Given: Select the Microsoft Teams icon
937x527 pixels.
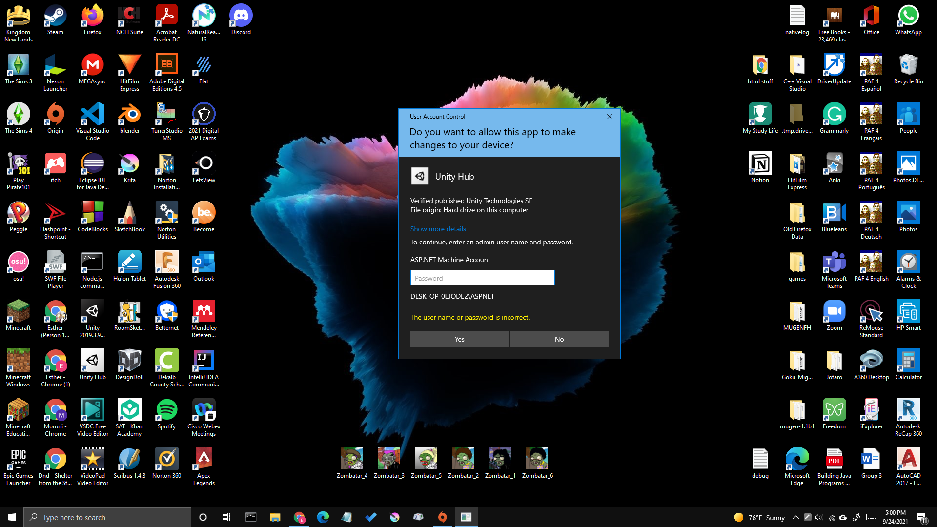Looking at the screenshot, I should point(834,270).
